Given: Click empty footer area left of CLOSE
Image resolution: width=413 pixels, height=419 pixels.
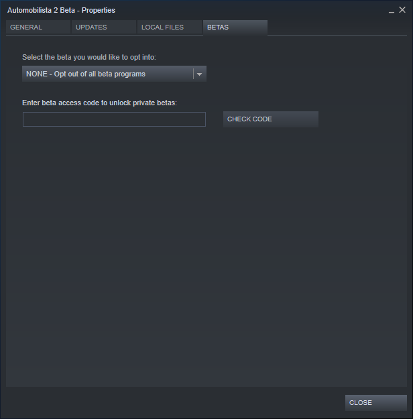Looking at the screenshot, I should [x=174, y=403].
